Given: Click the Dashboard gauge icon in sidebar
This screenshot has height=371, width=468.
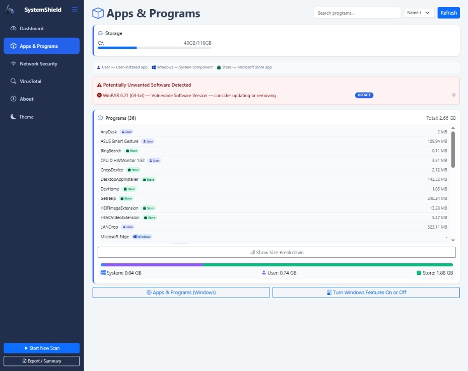Looking at the screenshot, I should [14, 29].
